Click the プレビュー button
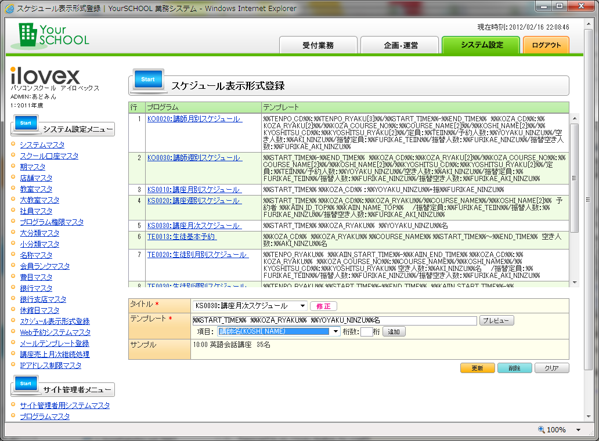Screen dimensions: 599x441 [x=496, y=321]
